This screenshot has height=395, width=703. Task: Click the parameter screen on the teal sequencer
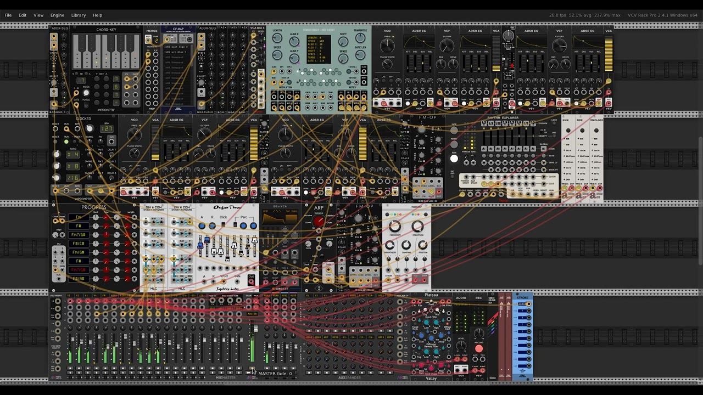coord(319,50)
